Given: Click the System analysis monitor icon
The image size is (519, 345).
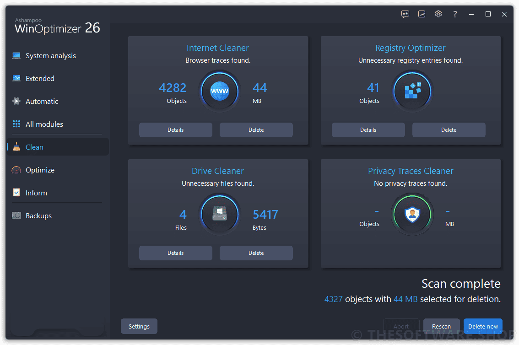Looking at the screenshot, I should 16,55.
